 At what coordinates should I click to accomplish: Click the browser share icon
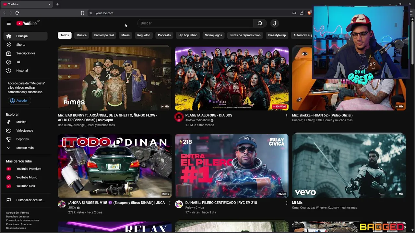tap(302, 13)
